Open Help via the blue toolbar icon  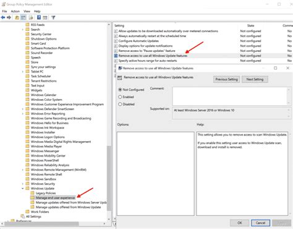pyautogui.click(x=39, y=17)
